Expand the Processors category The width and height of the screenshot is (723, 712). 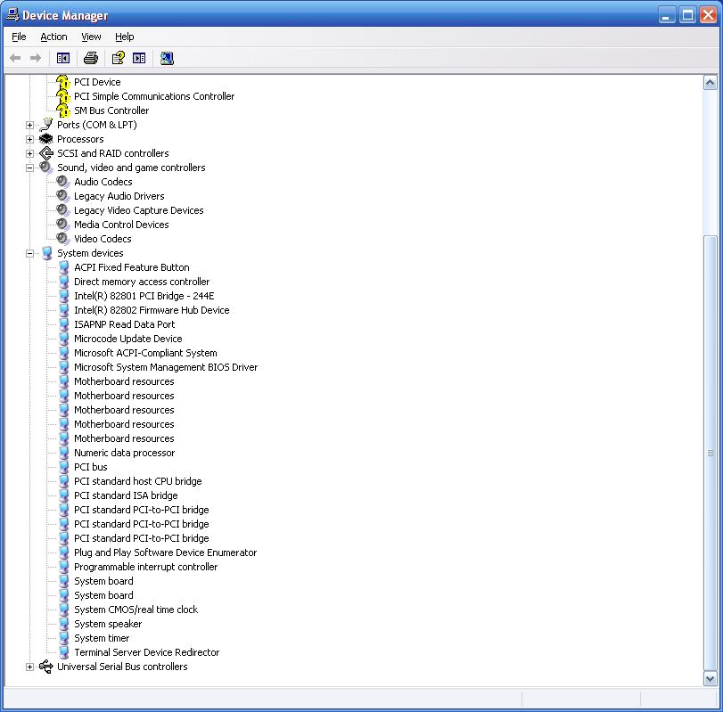[29, 139]
